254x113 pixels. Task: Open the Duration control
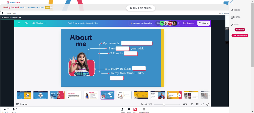tap(22, 104)
